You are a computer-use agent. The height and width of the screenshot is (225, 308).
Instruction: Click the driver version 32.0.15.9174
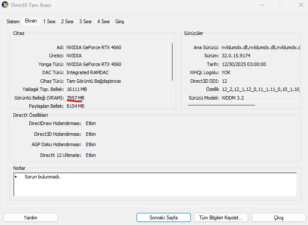pos(236,56)
